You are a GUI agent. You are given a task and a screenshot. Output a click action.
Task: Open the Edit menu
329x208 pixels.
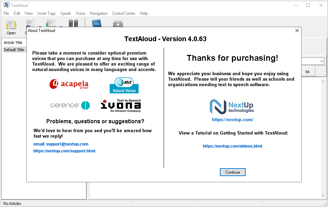tap(17, 13)
